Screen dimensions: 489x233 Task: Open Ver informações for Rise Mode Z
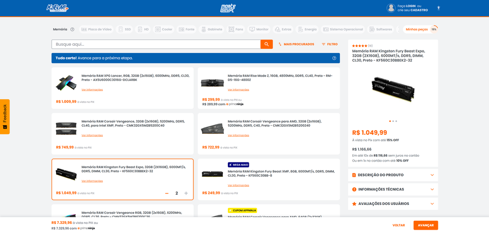click(238, 90)
